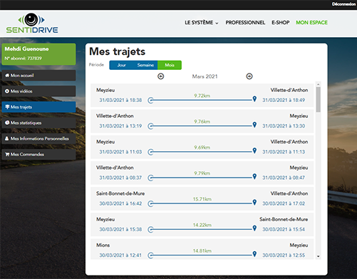Open Mes Informations Personnelles in sidebar
Screen dimensions: 357x279
[38, 138]
